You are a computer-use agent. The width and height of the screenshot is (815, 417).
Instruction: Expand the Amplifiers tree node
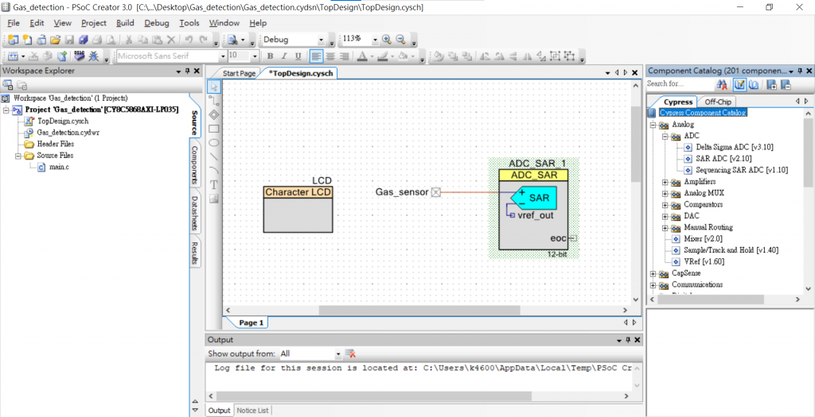[665, 182]
